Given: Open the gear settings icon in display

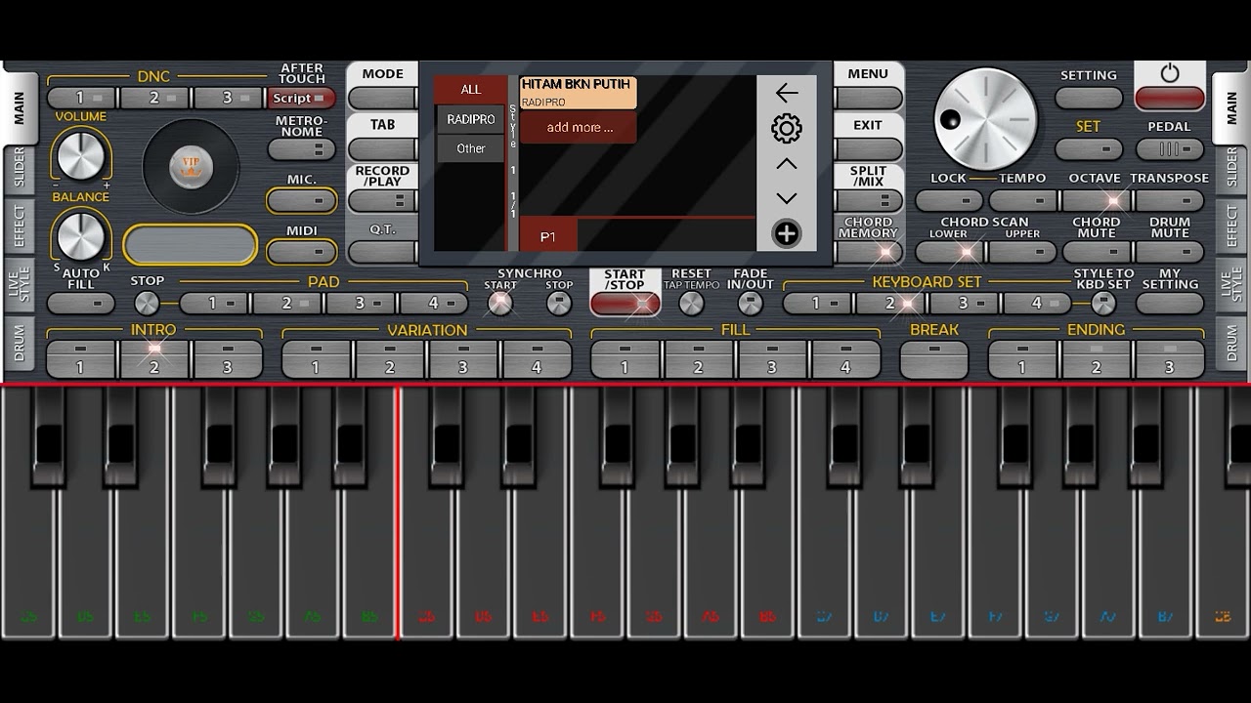Looking at the screenshot, I should pyautogui.click(x=787, y=128).
